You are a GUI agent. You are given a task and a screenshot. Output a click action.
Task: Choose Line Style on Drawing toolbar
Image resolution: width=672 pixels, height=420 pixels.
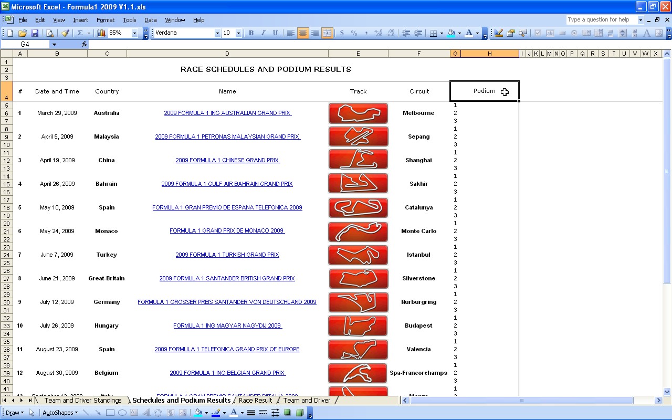click(x=251, y=413)
